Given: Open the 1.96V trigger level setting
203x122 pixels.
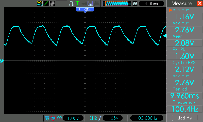Looking at the screenshot, I should click(113, 118).
